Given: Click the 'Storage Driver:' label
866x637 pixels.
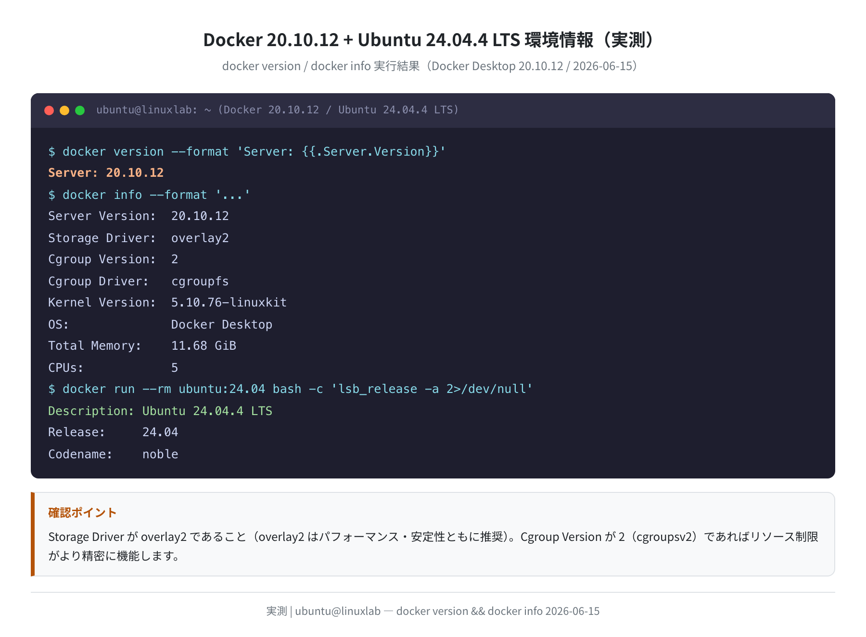Looking at the screenshot, I should point(102,238).
